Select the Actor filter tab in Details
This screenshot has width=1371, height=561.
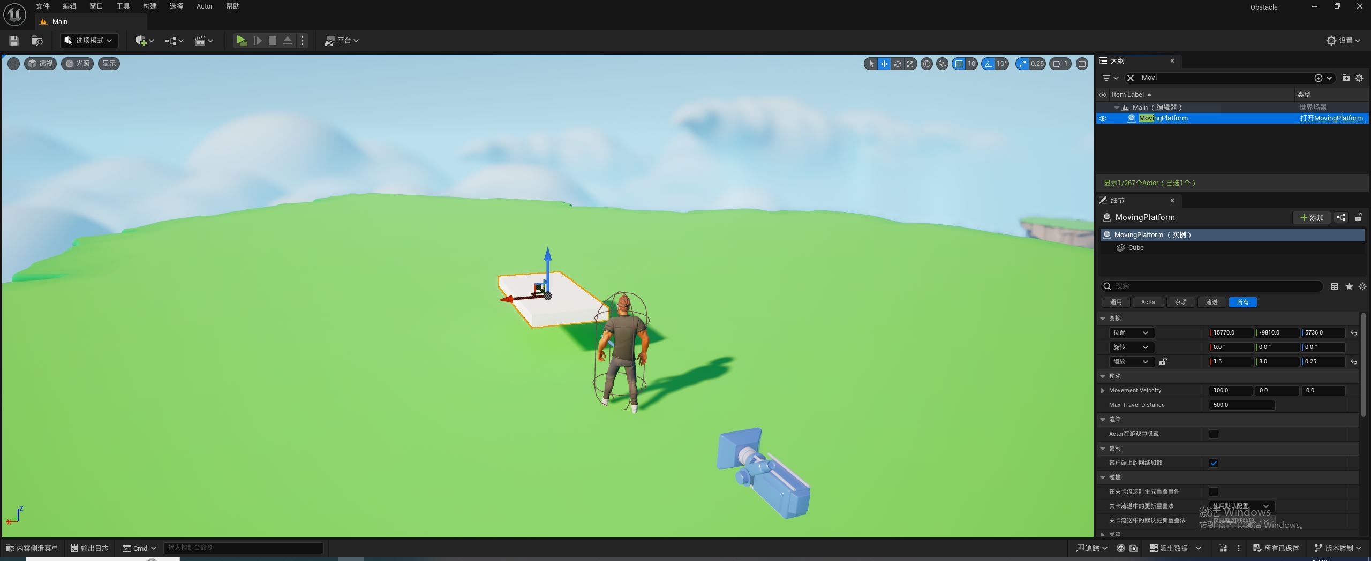(1148, 302)
